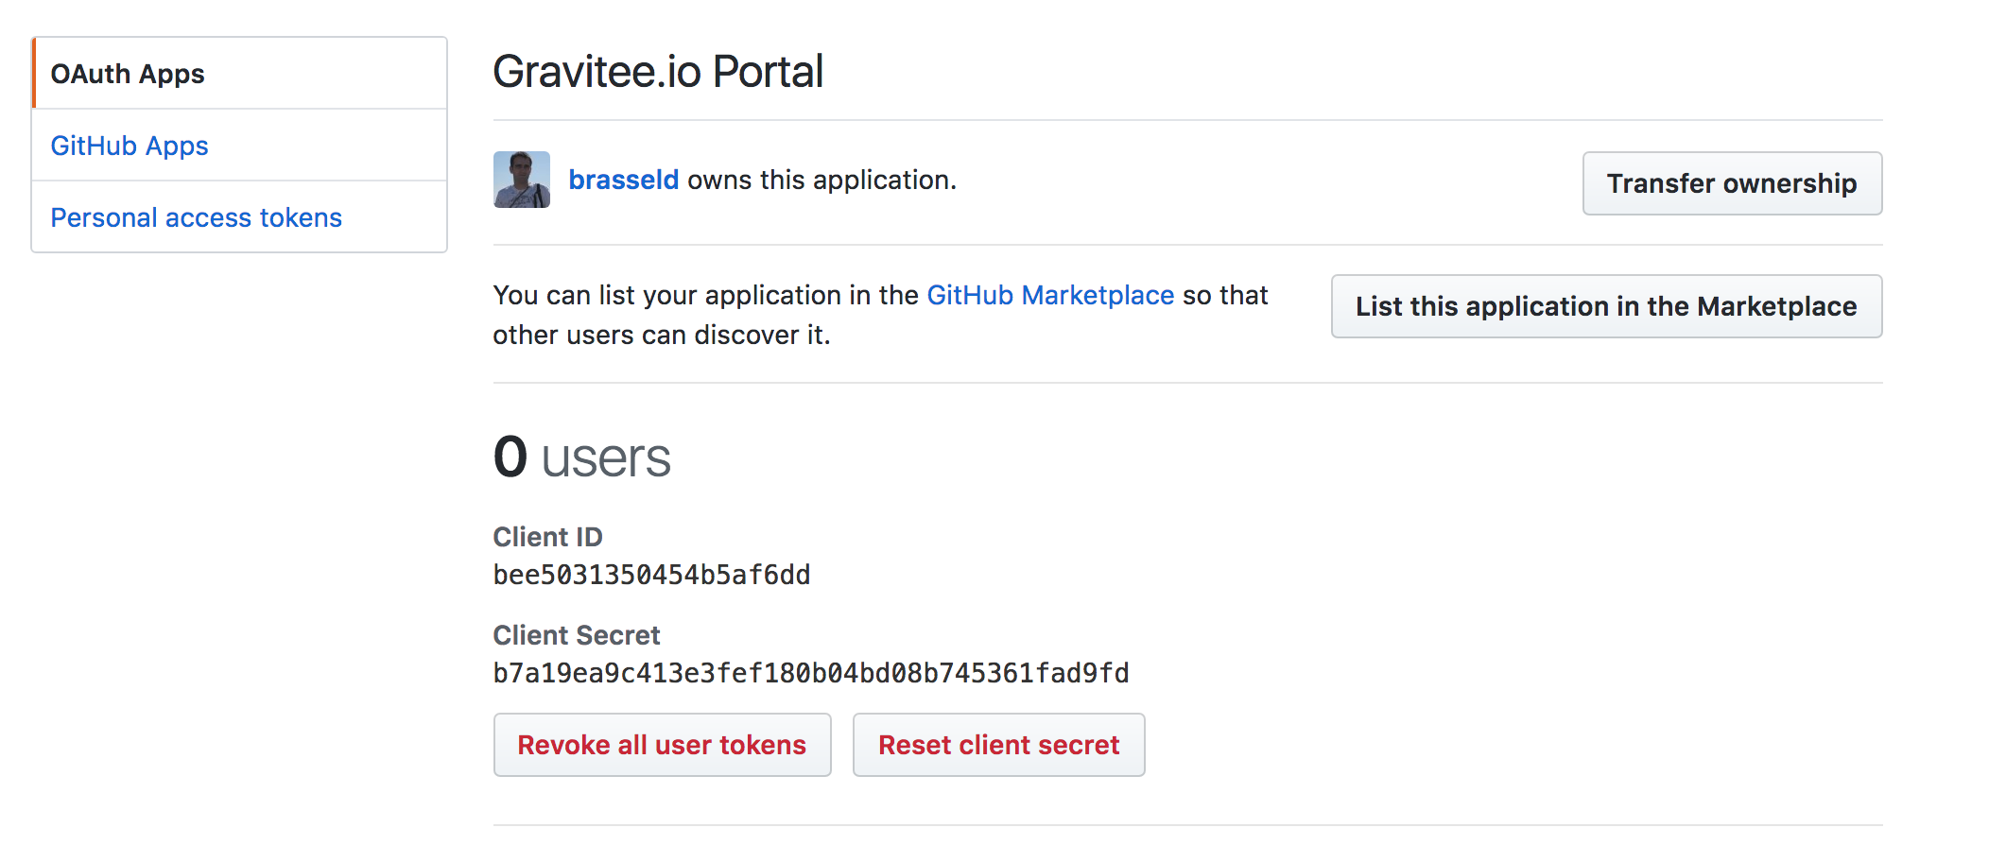The width and height of the screenshot is (2006, 845).
Task: Open the brasseld user profile link
Action: pyautogui.click(x=623, y=180)
